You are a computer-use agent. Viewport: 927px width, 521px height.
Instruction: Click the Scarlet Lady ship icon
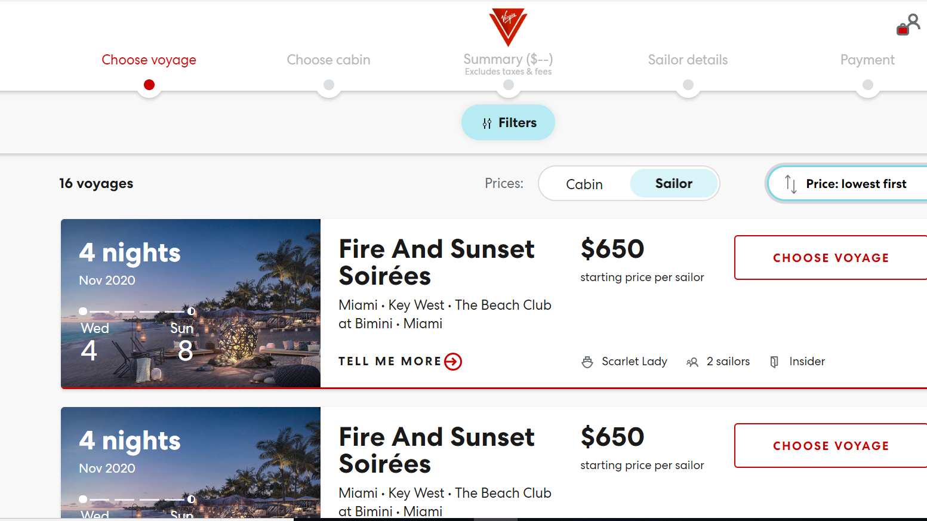click(x=587, y=362)
